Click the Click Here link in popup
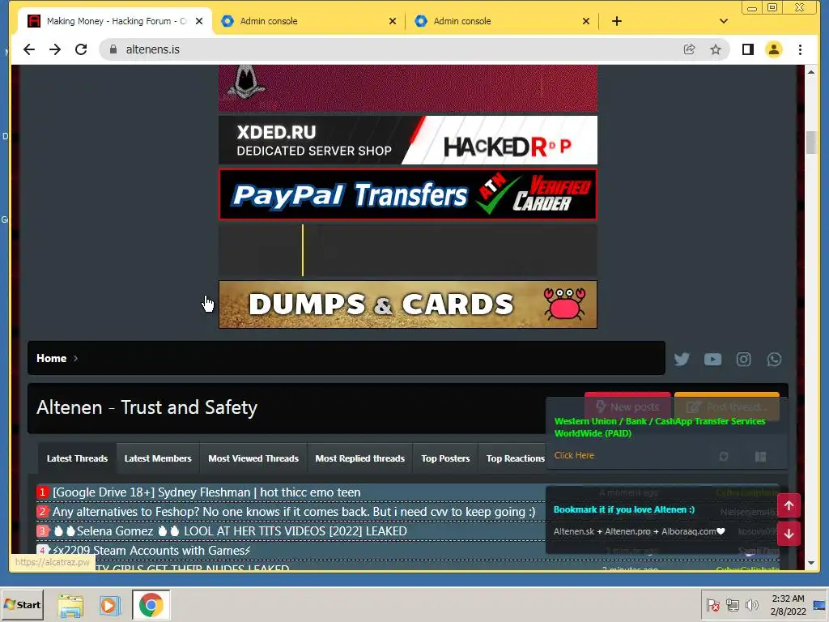The height and width of the screenshot is (622, 829). [574, 455]
